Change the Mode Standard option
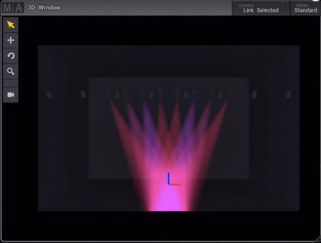 [305, 8]
